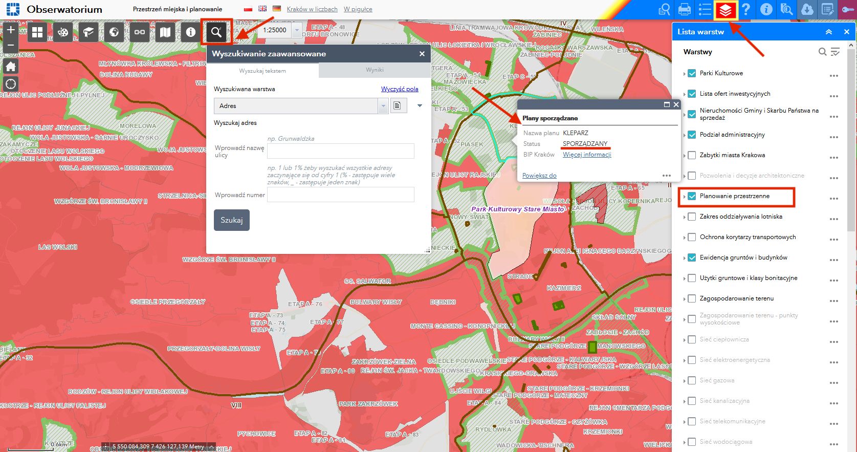The height and width of the screenshot is (452, 857).
Task: Enable Ochrona korytarzy transportowych layer
Action: tap(692, 237)
